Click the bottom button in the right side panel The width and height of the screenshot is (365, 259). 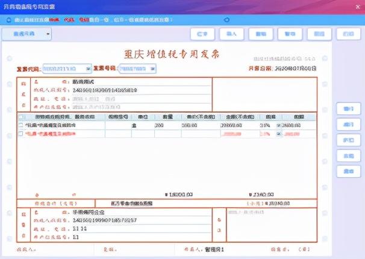tap(349, 171)
